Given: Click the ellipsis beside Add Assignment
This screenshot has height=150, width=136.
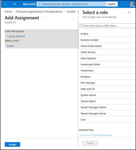Looking at the screenshot, I should pos(45,18).
